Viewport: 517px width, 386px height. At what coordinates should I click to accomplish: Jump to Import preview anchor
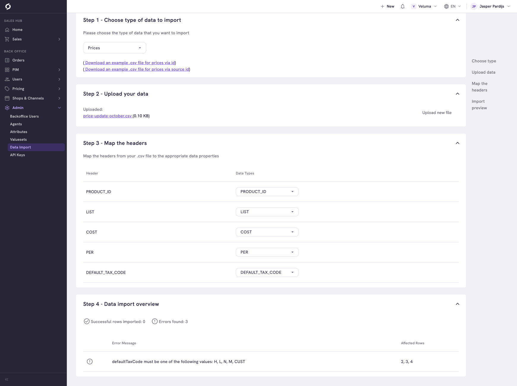coord(479,105)
